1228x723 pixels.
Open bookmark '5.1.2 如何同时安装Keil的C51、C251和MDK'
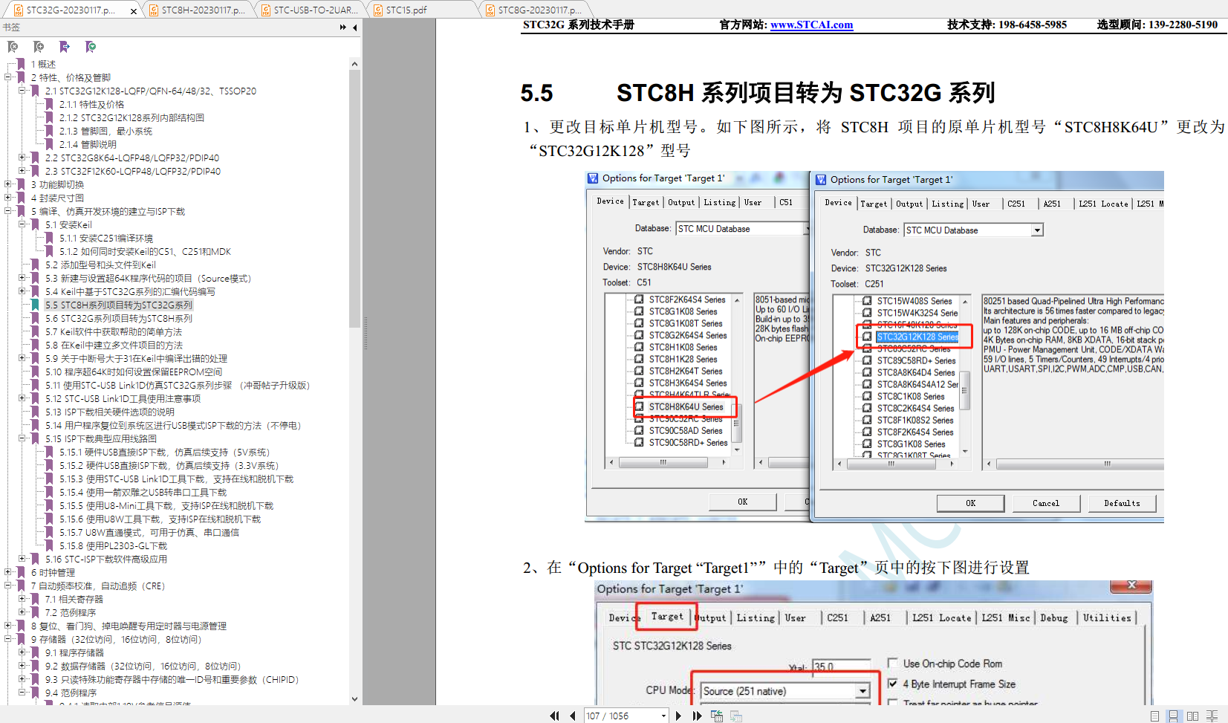pyautogui.click(x=146, y=251)
